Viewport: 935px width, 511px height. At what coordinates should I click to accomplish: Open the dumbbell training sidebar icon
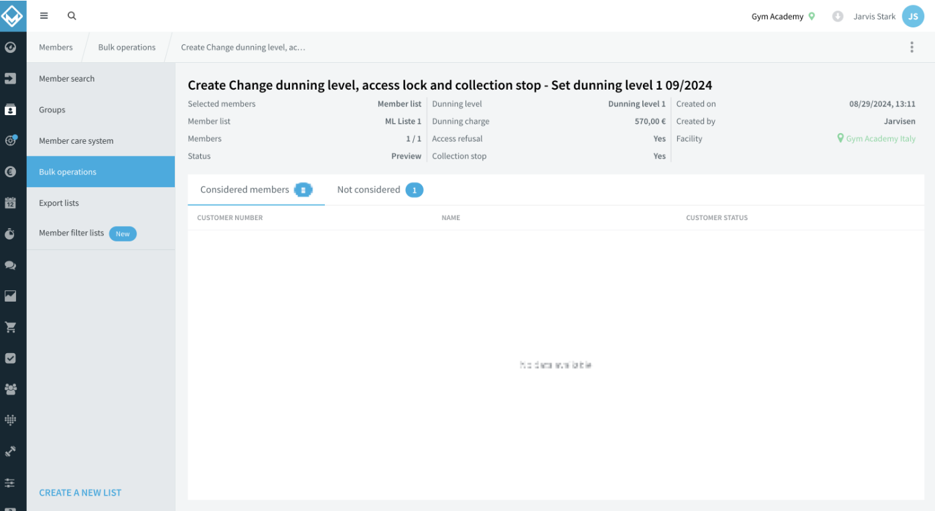pos(10,451)
